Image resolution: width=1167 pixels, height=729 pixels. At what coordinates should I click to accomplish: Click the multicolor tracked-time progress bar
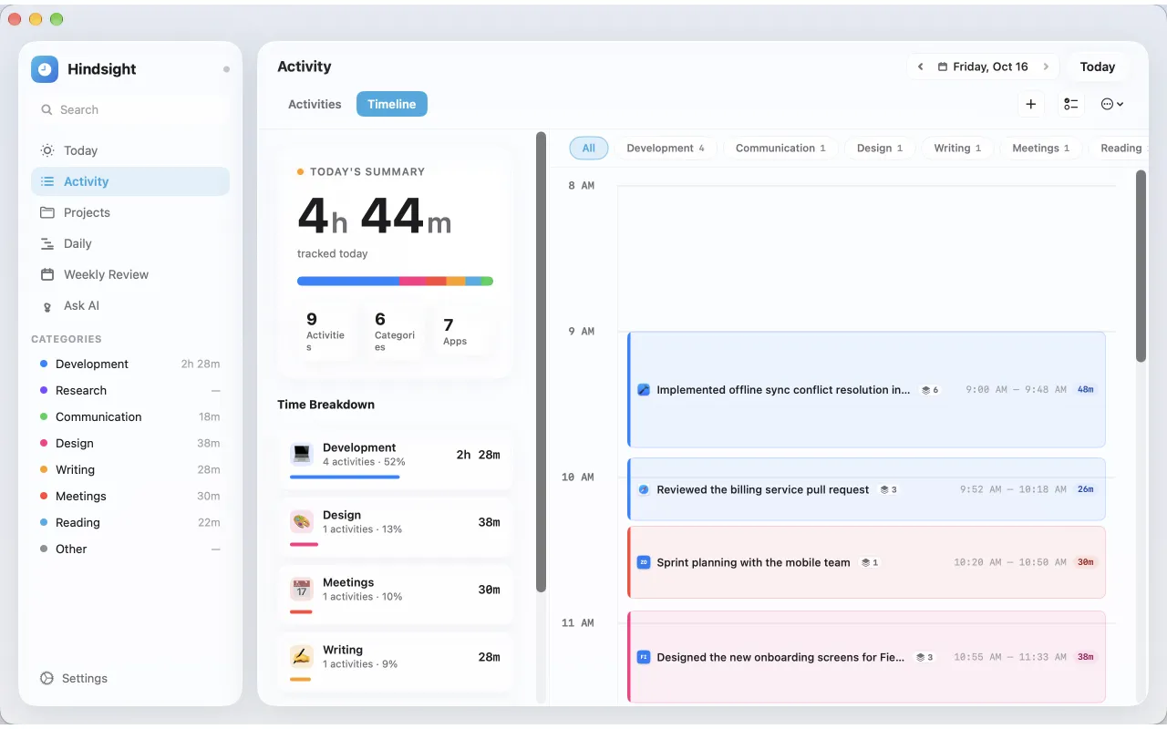[x=395, y=282]
